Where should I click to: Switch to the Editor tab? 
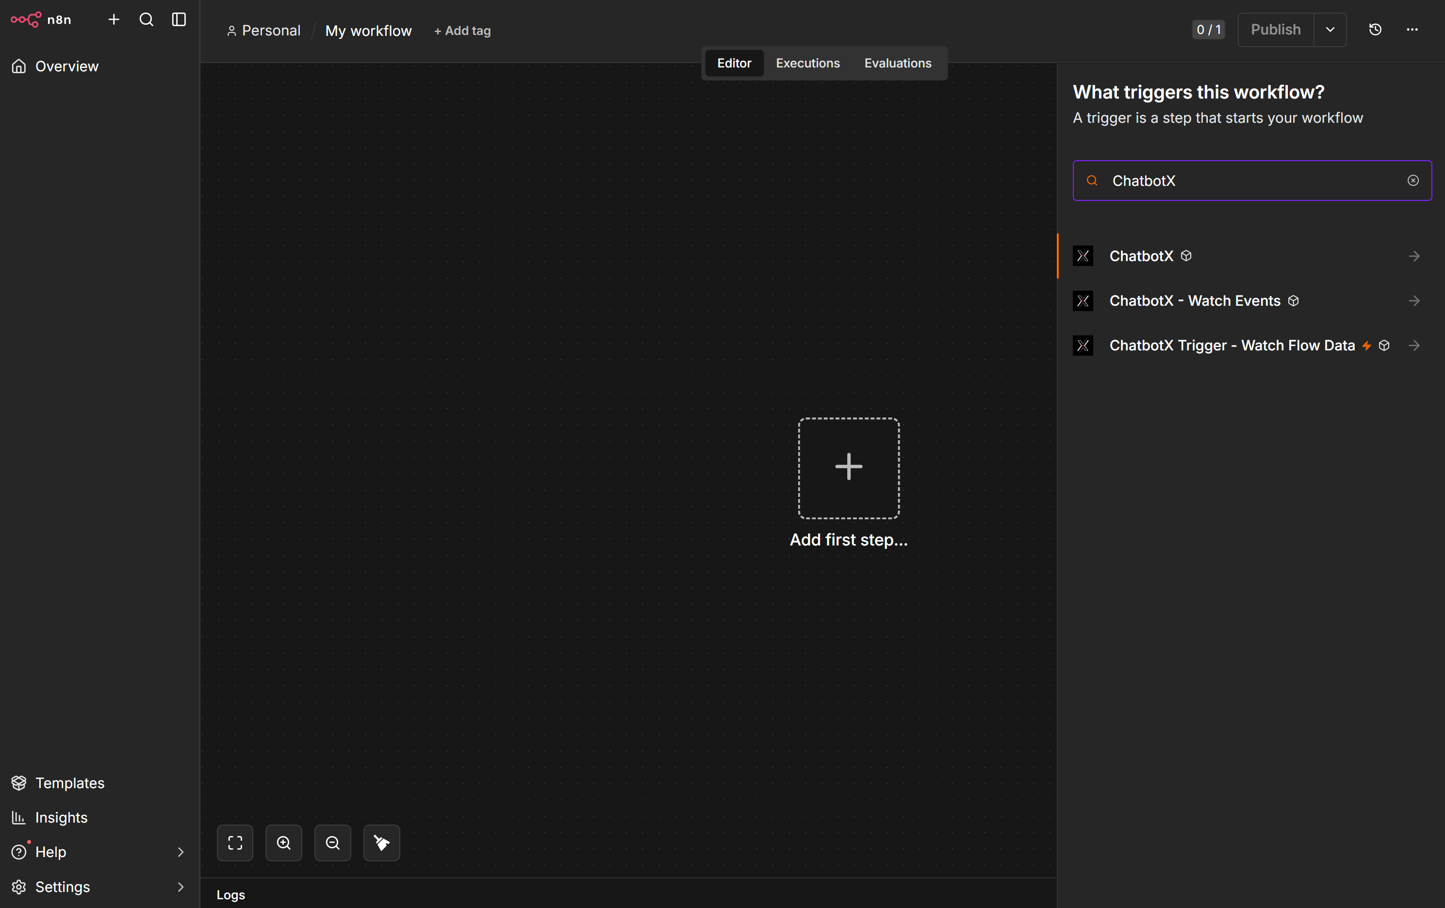tap(734, 63)
